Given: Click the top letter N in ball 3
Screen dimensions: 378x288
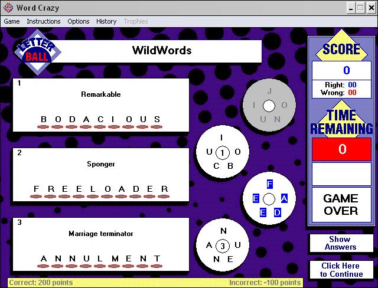Looking at the screenshot, I should pos(223,231).
